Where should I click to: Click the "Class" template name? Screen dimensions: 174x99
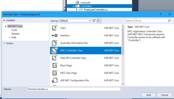click(63, 28)
